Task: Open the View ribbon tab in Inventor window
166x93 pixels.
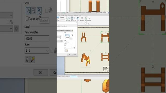Action: click(x=66, y=15)
